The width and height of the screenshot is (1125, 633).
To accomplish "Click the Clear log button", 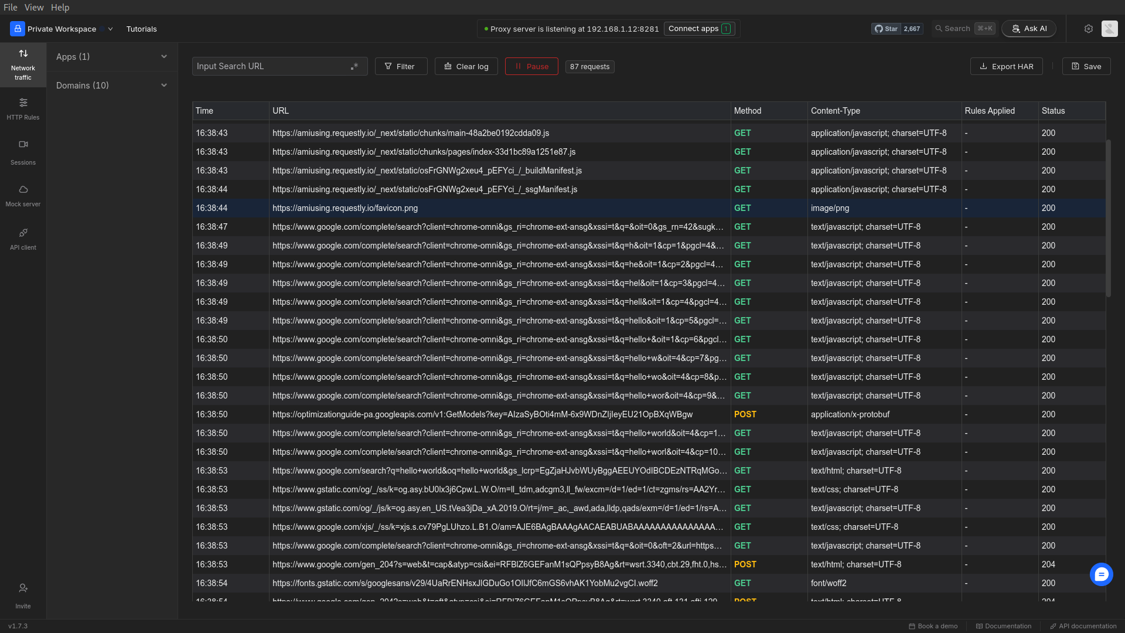I will point(466,67).
